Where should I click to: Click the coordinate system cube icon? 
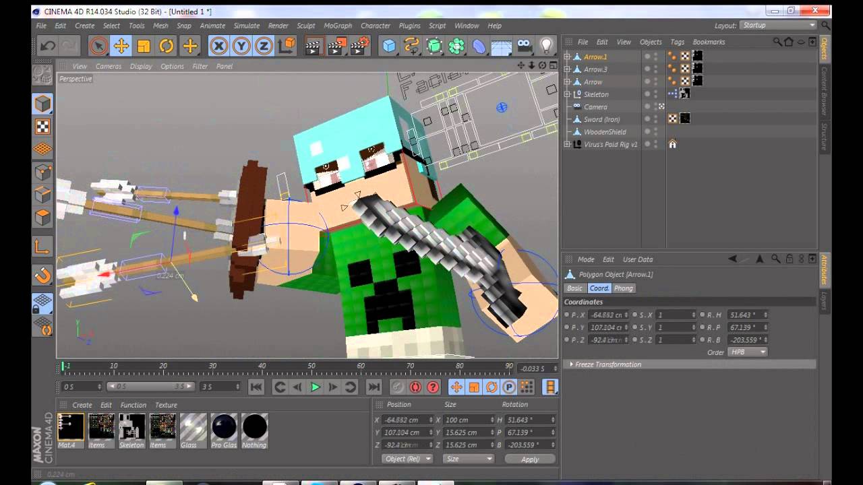[x=287, y=46]
